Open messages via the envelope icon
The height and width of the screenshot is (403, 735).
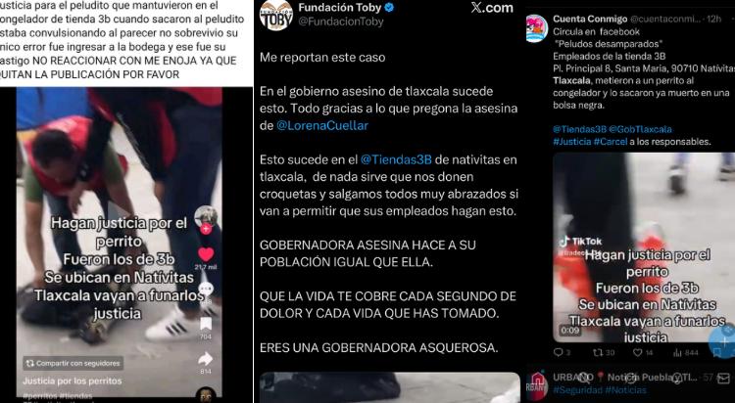pos(724,378)
